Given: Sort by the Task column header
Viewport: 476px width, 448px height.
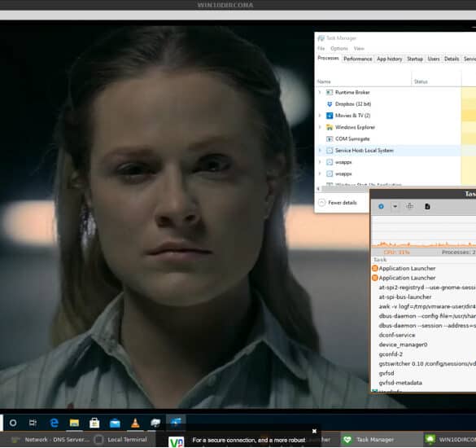Looking at the screenshot, I should coord(380,260).
